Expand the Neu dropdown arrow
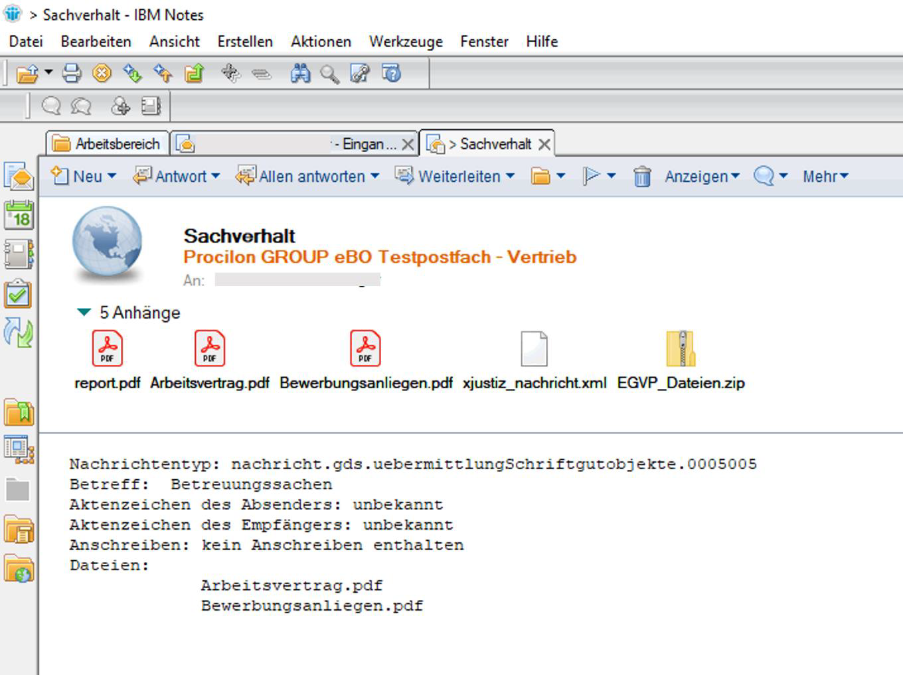Viewport: 903px width, 675px height. (112, 177)
